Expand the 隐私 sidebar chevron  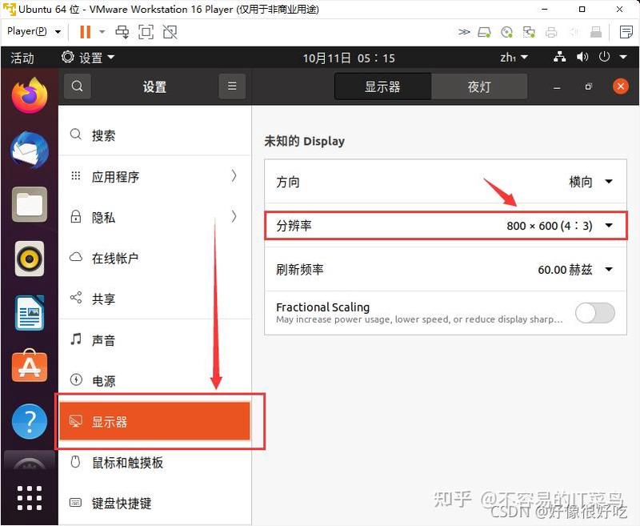pos(234,217)
